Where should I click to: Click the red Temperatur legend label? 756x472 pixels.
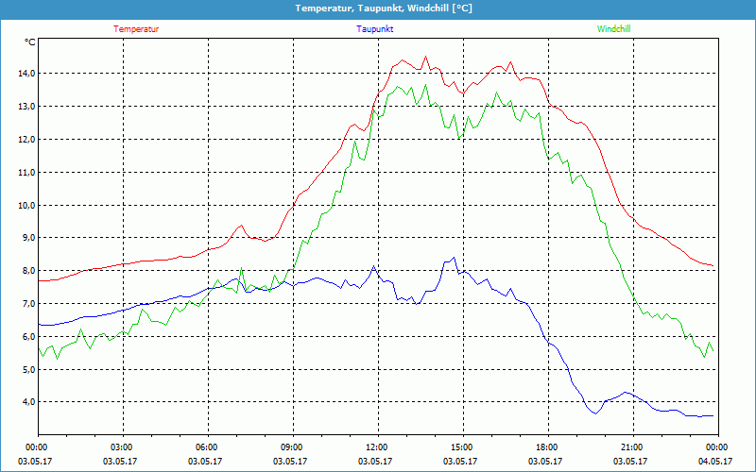point(136,29)
